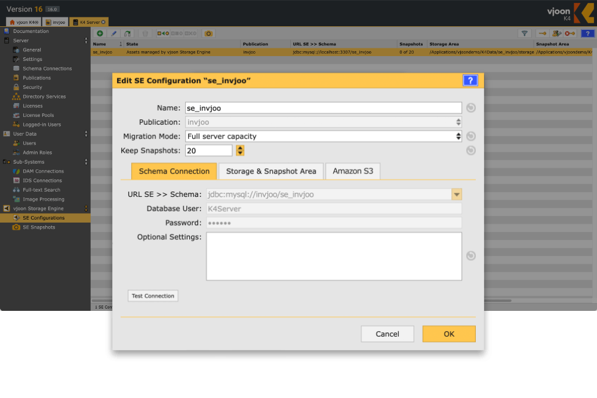This screenshot has width=597, height=398.
Task: Open the URL SE >> Schema dropdown arrow
Action: click(x=457, y=195)
